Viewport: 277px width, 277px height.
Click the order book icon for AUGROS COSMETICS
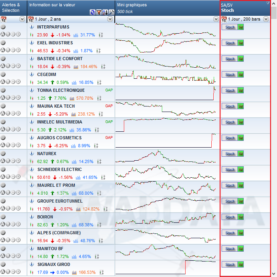coord(96,146)
